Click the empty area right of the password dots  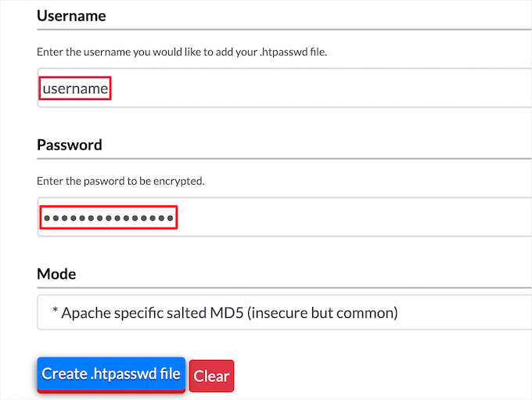click(x=352, y=218)
